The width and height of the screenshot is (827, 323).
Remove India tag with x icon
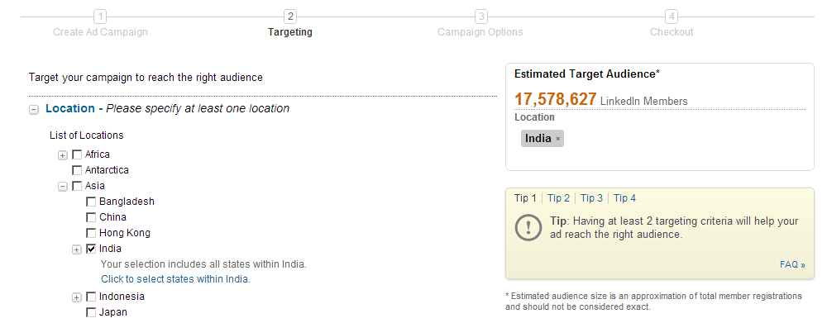point(558,139)
